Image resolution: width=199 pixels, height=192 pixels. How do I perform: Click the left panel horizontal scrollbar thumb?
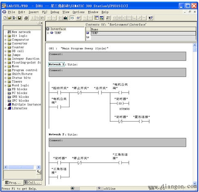pyautogui.click(x=21, y=167)
